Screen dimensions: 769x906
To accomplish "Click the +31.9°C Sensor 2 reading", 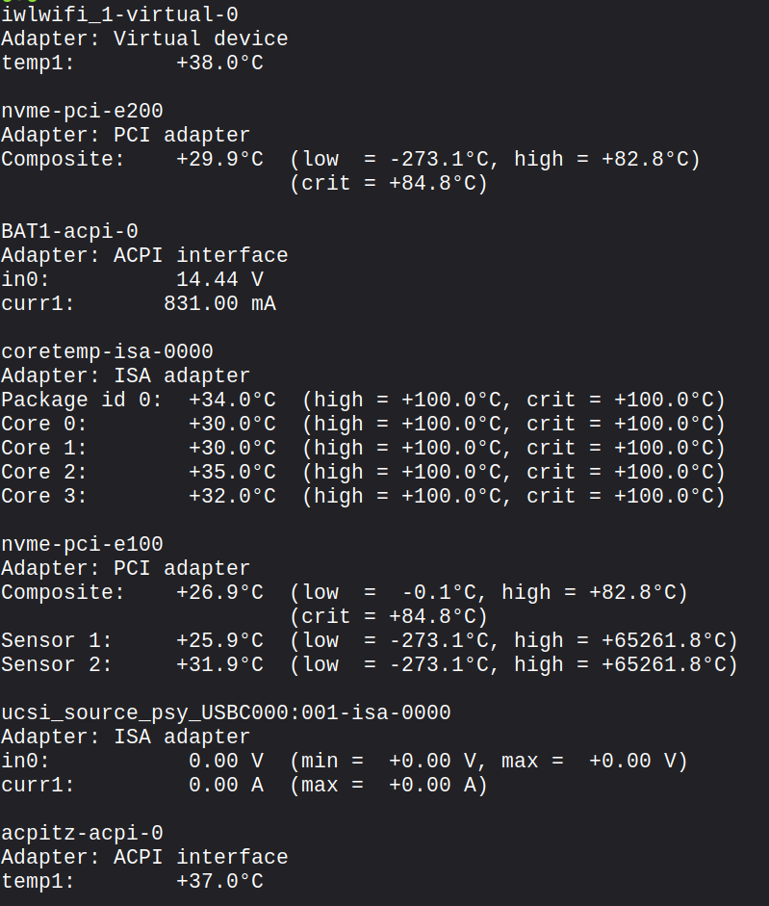I will [219, 664].
